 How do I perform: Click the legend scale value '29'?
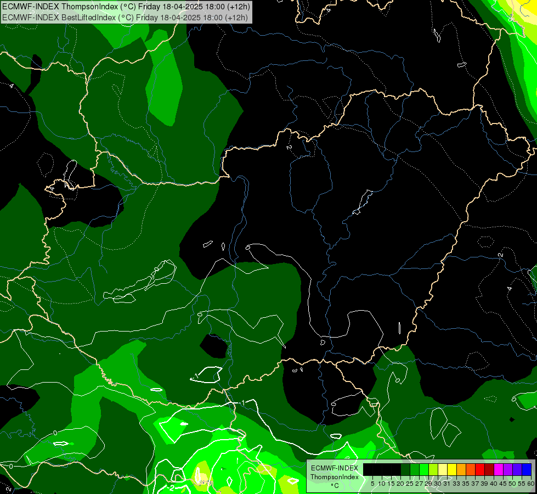428,484
